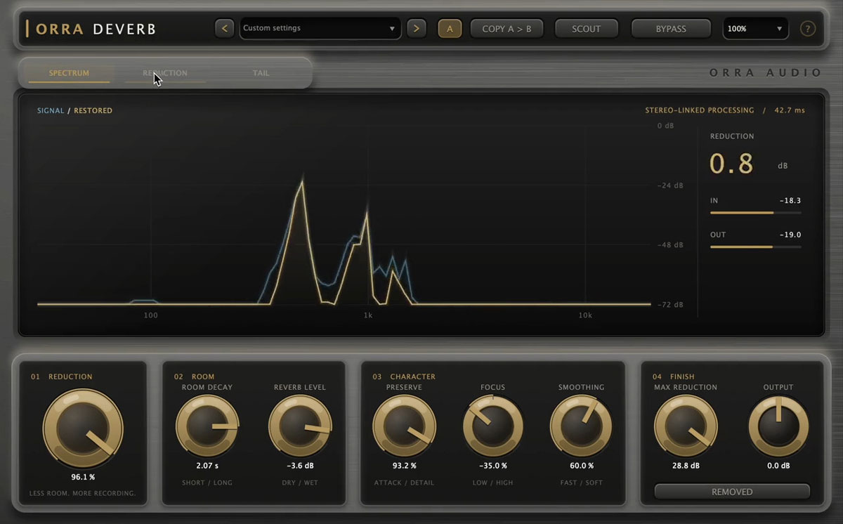843x524 pixels.
Task: Click the MAX REDUCTION knob
Action: click(x=686, y=426)
